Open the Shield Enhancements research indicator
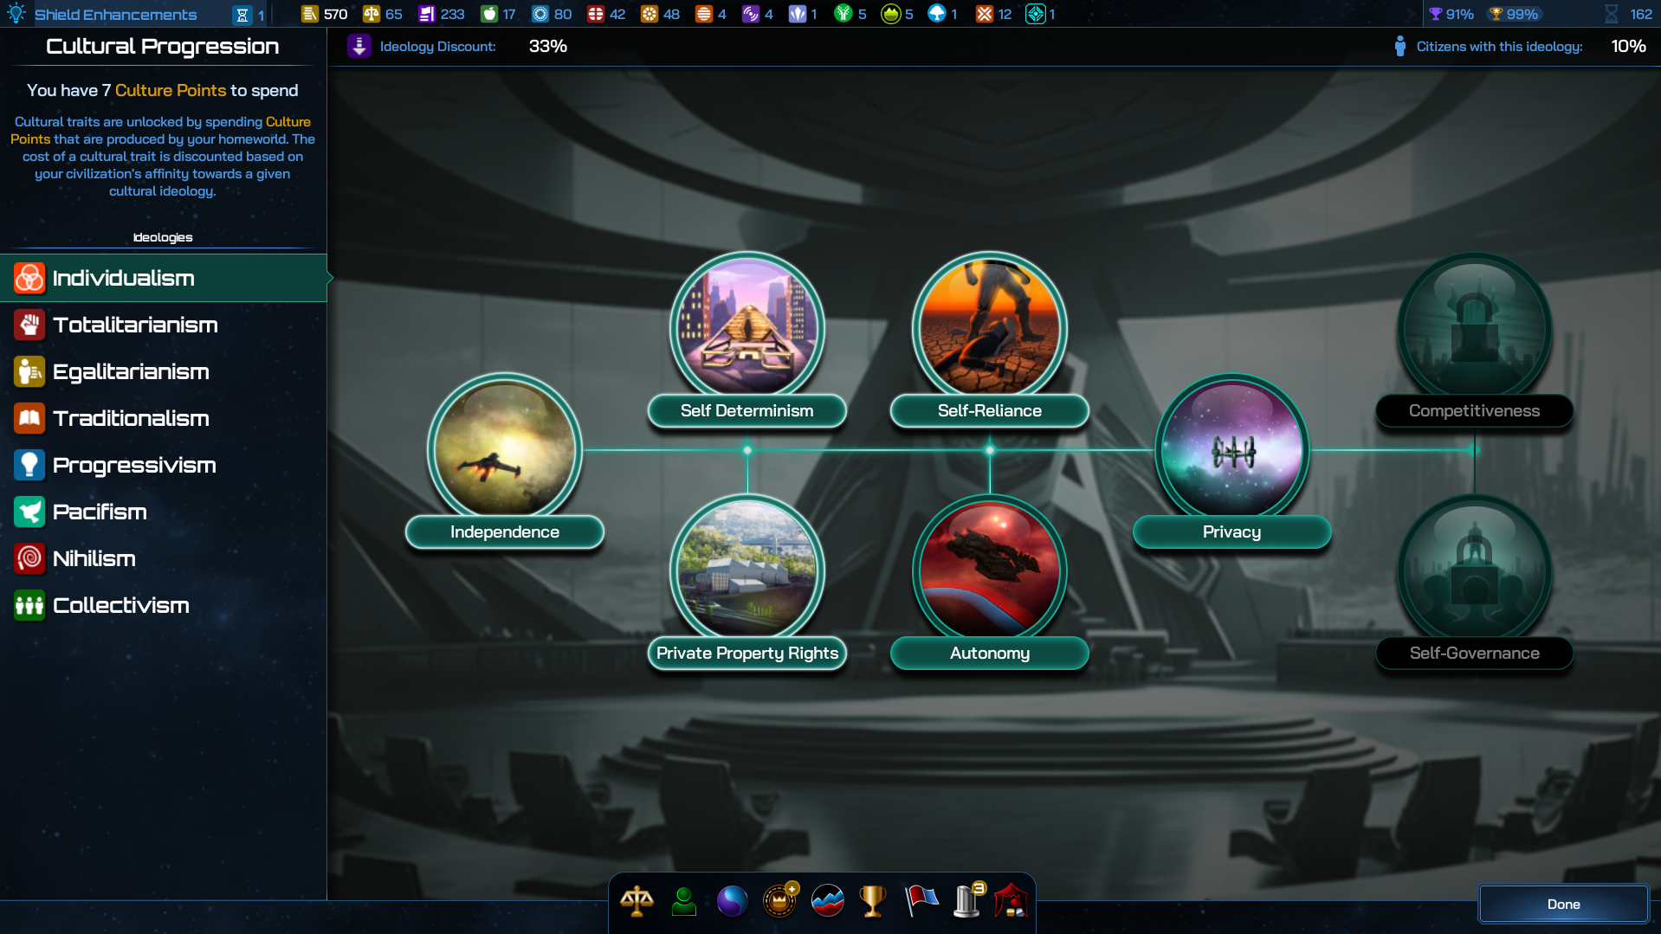The width and height of the screenshot is (1661, 934). click(x=115, y=15)
